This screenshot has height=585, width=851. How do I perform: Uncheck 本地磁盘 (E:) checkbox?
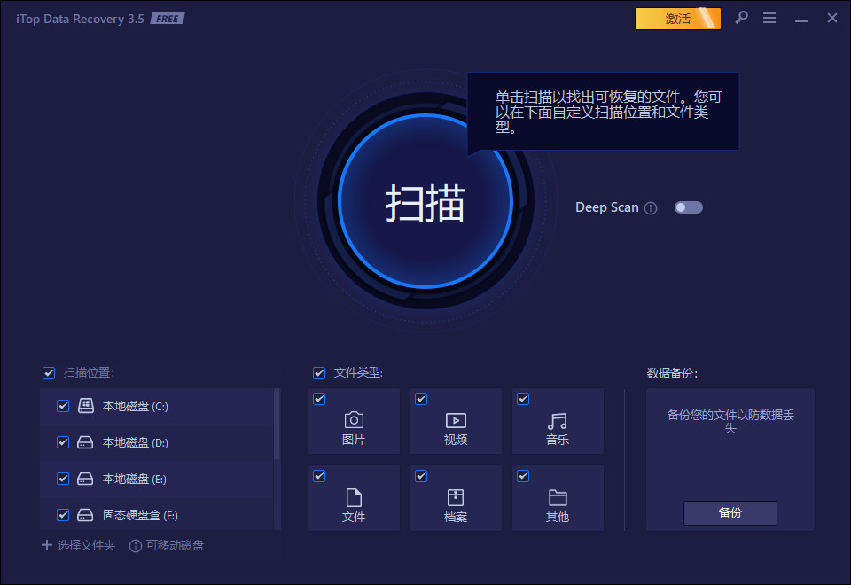pyautogui.click(x=63, y=479)
